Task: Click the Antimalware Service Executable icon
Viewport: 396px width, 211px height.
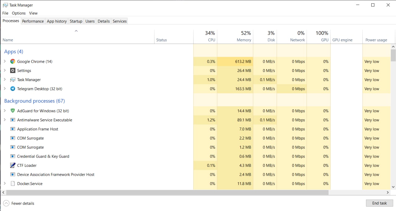Action: [x=13, y=120]
